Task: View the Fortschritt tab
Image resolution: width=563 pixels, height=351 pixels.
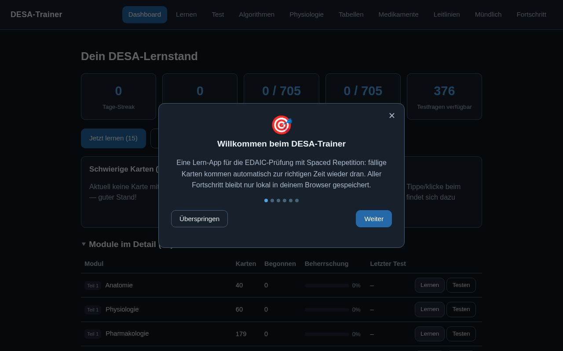Action: pos(531,14)
